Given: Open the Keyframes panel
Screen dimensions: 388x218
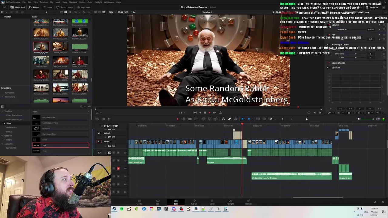Looking at the screenshot, I should tap(84, 7).
